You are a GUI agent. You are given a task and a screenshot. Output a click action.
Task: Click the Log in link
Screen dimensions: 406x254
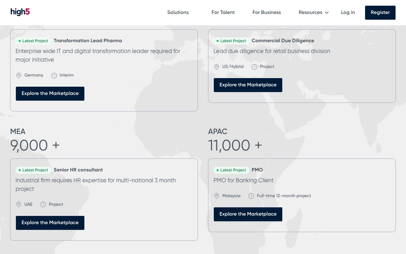click(x=348, y=12)
